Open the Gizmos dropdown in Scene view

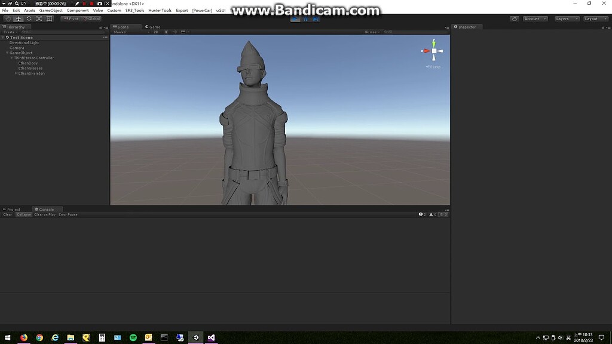pyautogui.click(x=371, y=32)
